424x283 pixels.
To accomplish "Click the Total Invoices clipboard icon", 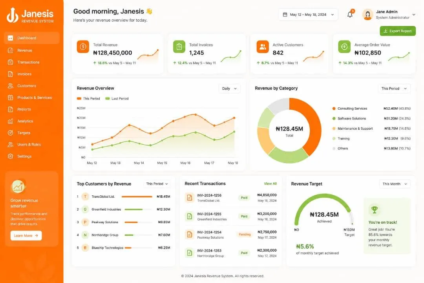I will [x=179, y=47].
